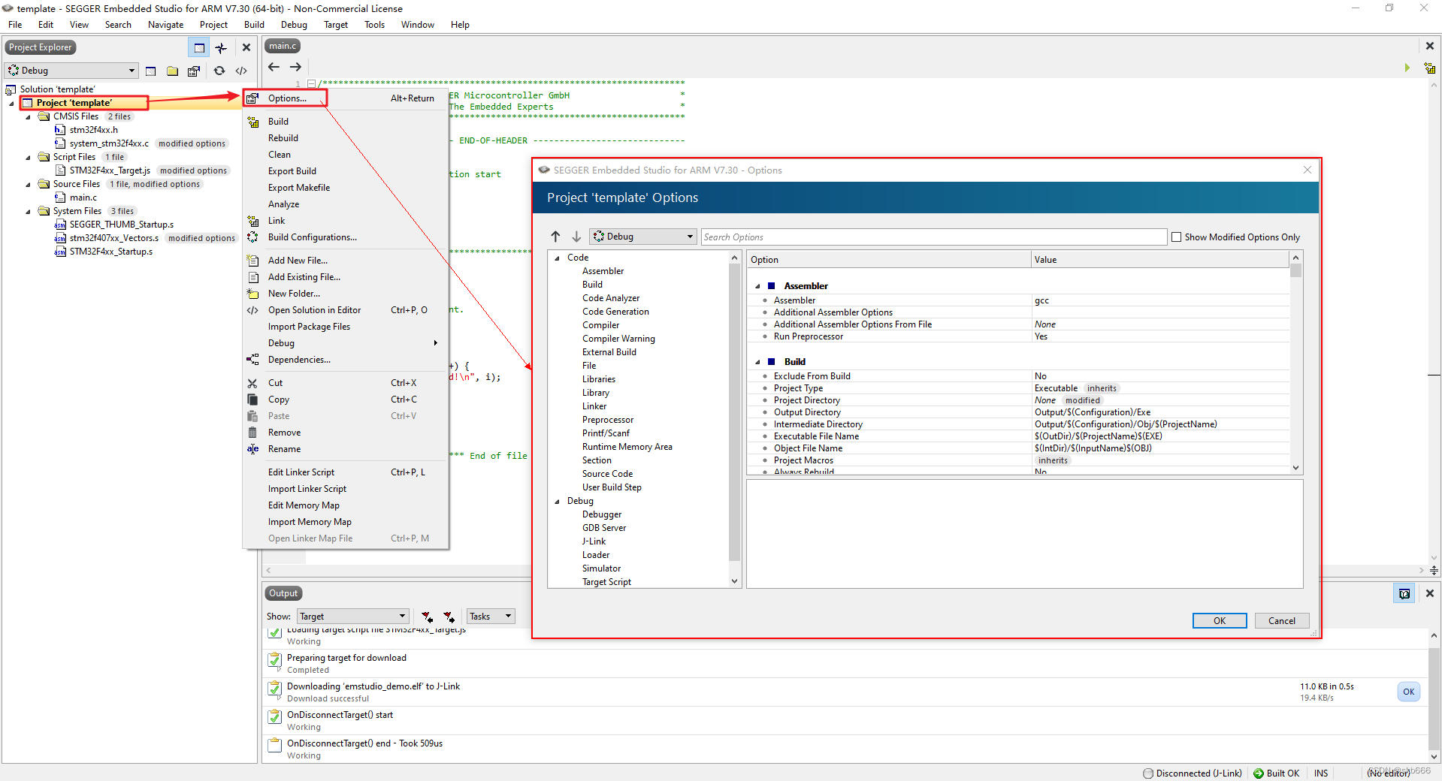
Task: Toggle floating mode icon in Project Explorer header
Action: click(x=199, y=47)
